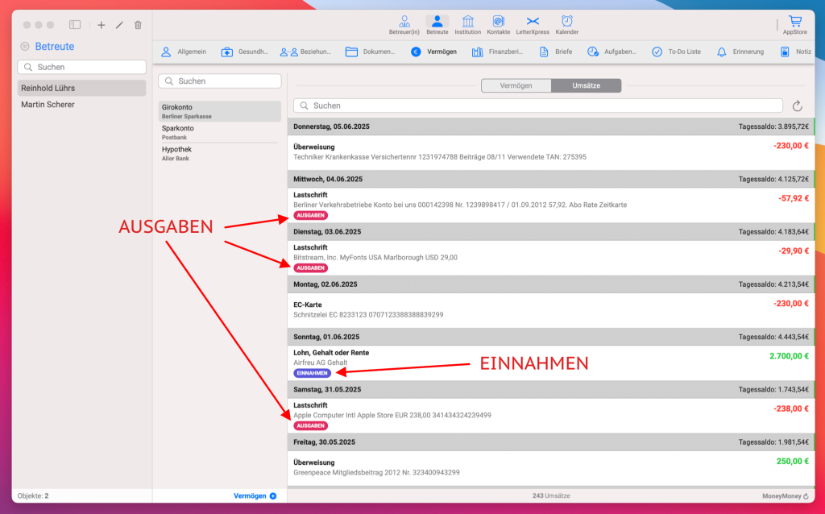
Task: Click the -57,92 € amount
Action: click(x=794, y=198)
